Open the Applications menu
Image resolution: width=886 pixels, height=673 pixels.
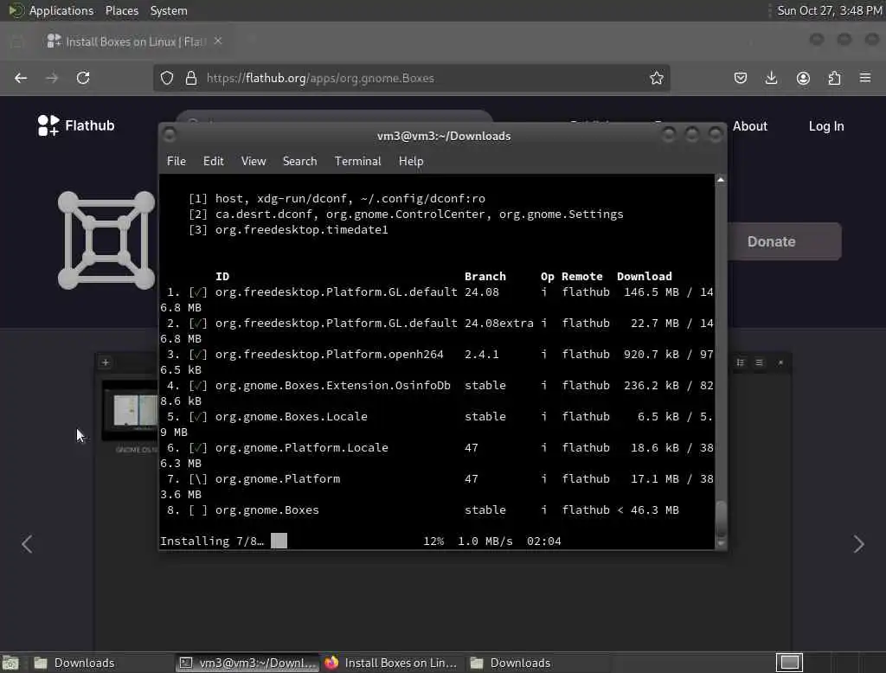(61, 10)
